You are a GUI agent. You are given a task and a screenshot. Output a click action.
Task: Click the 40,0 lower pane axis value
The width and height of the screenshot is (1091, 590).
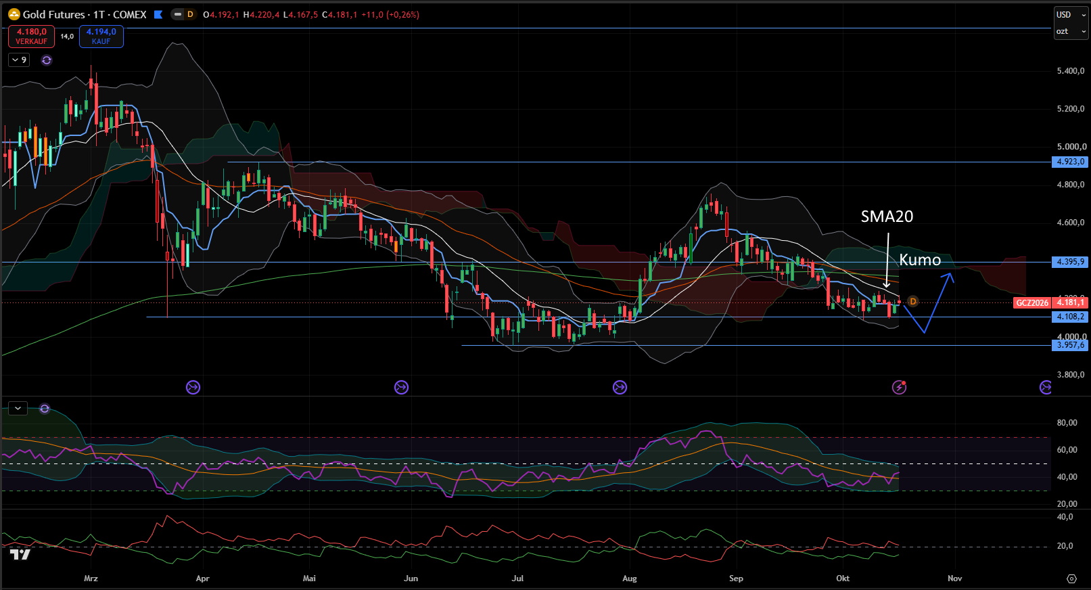1065,517
